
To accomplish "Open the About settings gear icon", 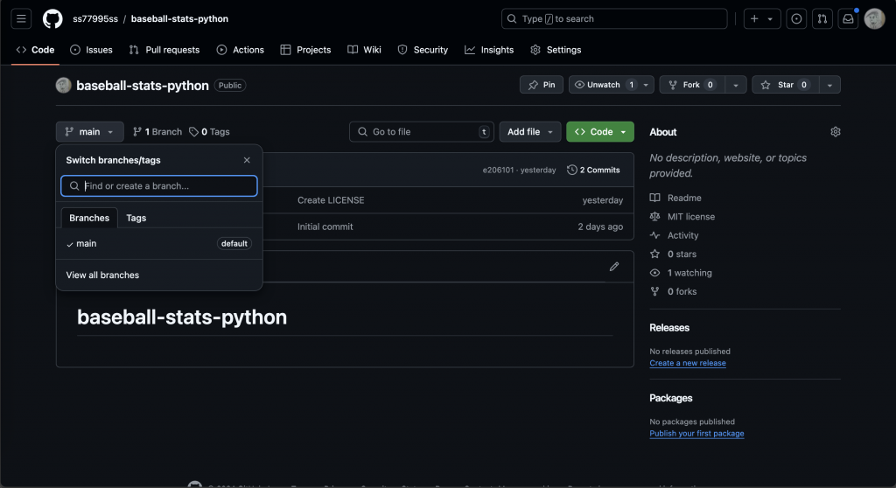I will (835, 132).
